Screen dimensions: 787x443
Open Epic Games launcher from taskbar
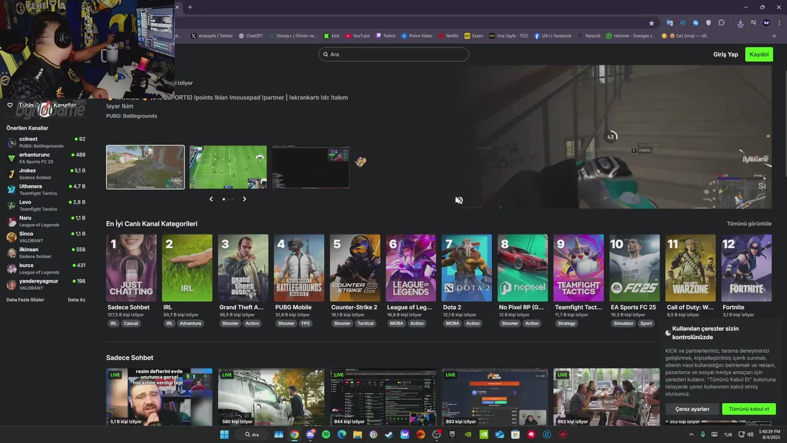click(x=453, y=434)
